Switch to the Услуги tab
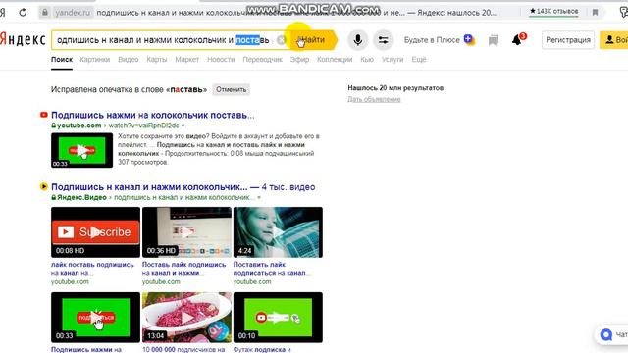 coord(392,59)
